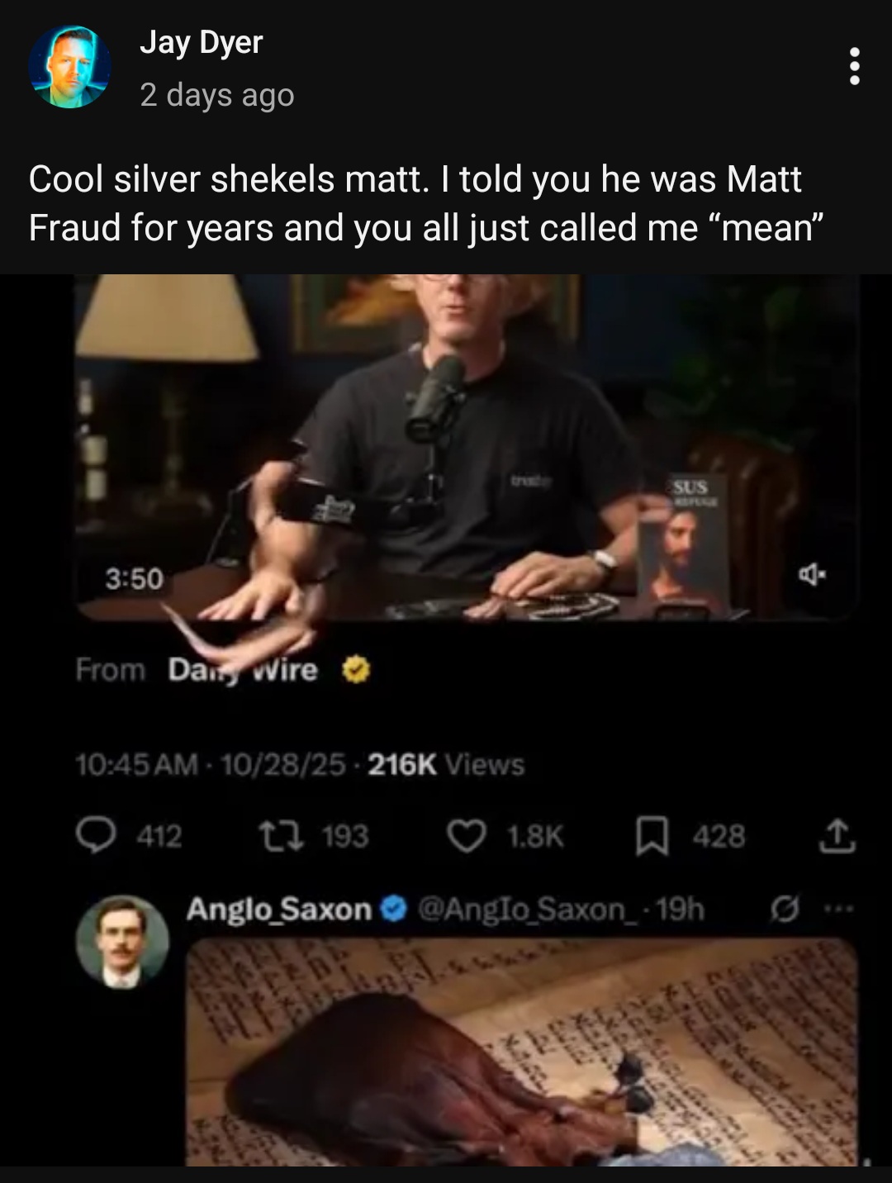Image resolution: width=892 pixels, height=1183 pixels.
Task: Tap the share upload arrow icon
Action: [x=837, y=836]
